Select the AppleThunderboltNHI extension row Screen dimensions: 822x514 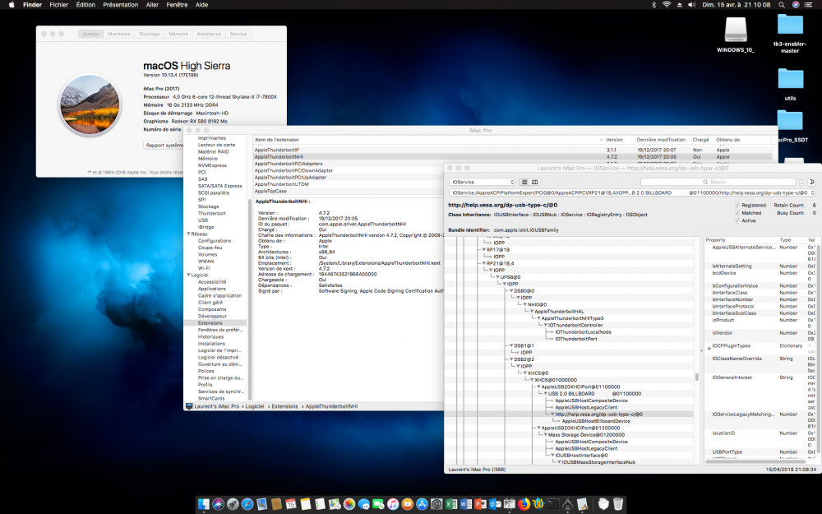(x=513, y=157)
